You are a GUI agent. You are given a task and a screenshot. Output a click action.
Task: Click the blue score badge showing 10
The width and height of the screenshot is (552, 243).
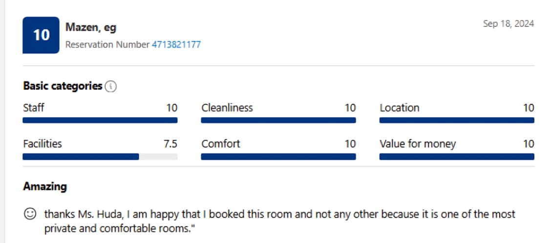pos(41,35)
